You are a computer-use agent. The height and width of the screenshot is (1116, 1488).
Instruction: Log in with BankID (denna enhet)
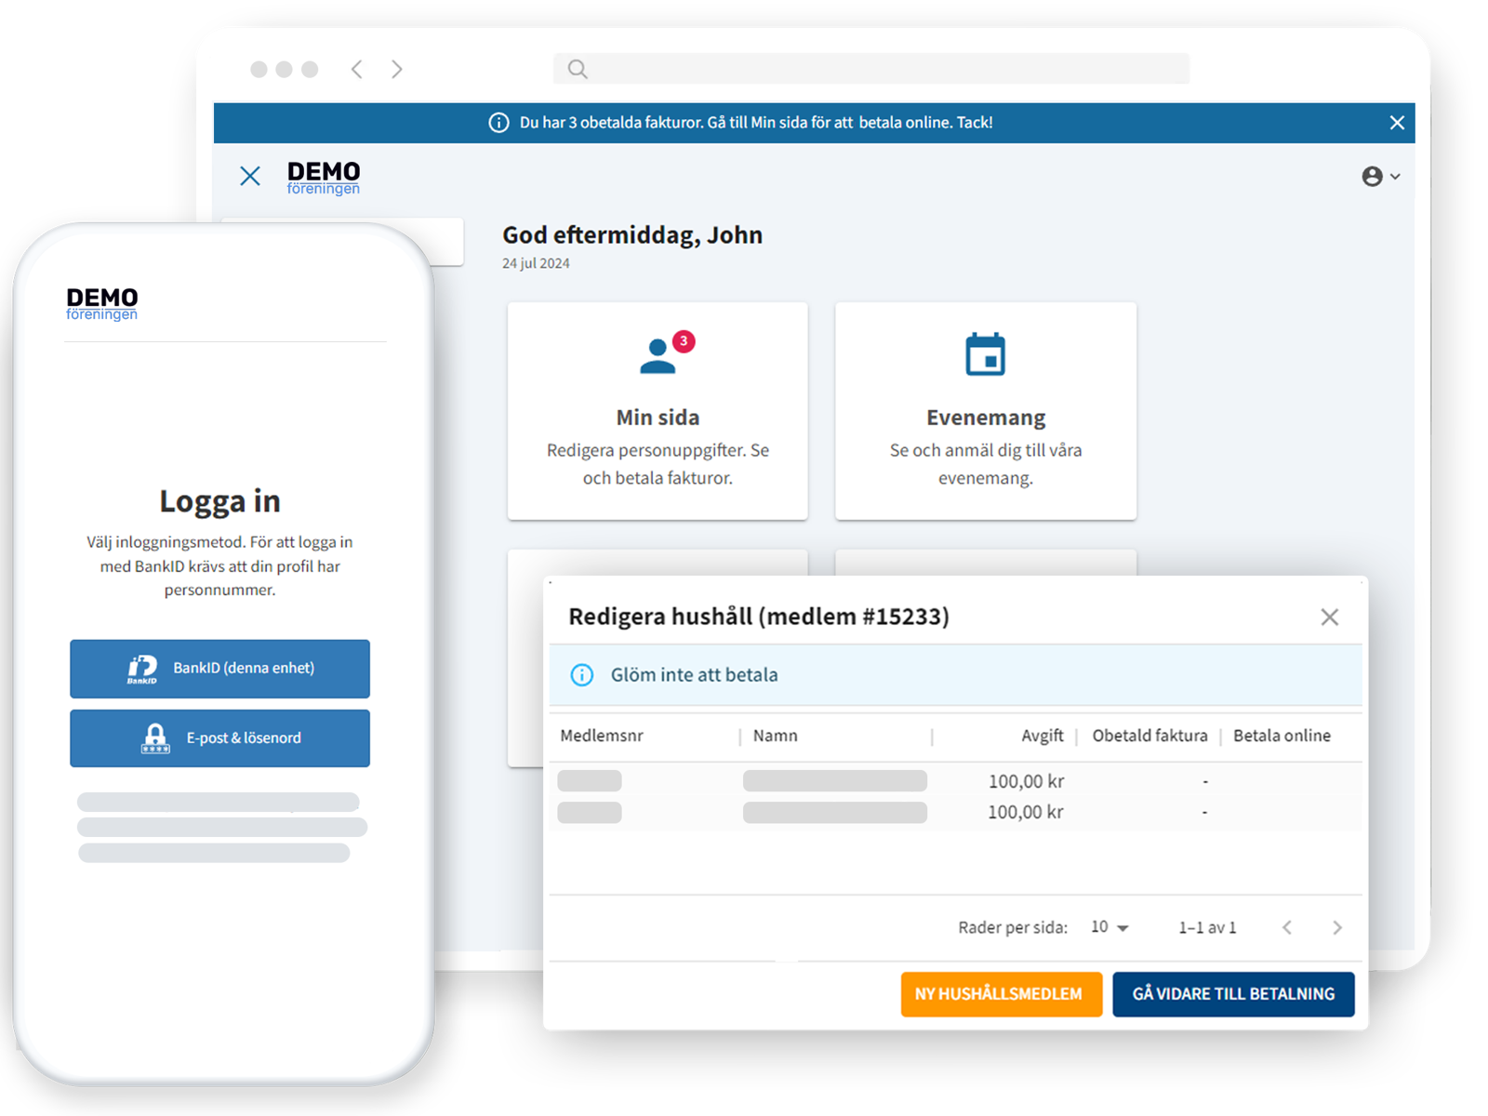pos(220,669)
